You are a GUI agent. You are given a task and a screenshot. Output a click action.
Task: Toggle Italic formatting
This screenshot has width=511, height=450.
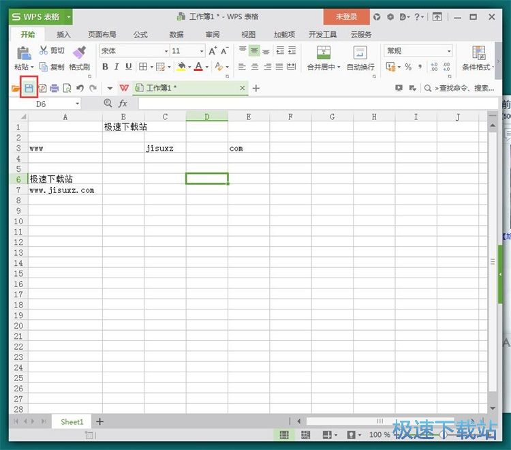click(x=117, y=67)
